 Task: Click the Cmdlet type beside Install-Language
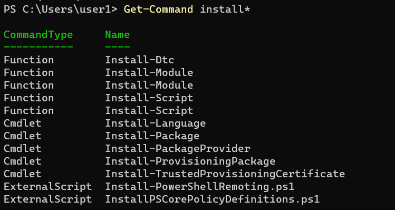(x=23, y=123)
